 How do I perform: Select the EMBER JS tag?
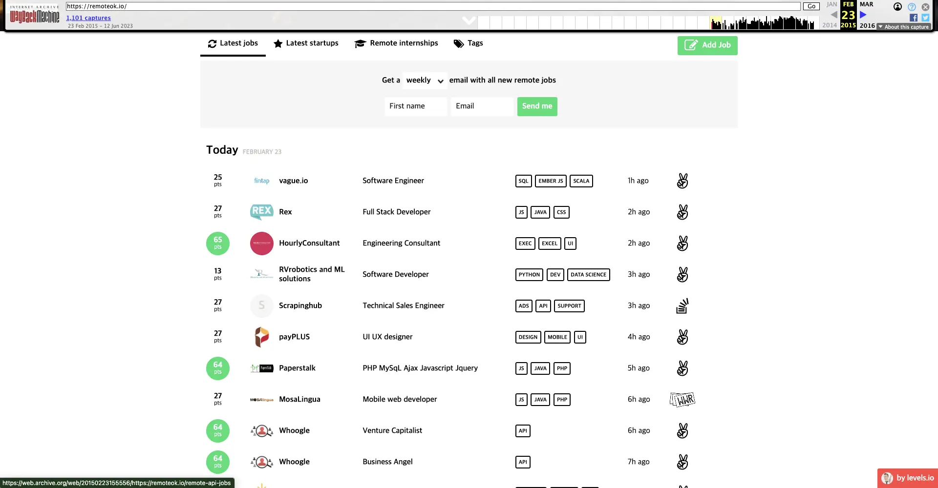point(551,181)
